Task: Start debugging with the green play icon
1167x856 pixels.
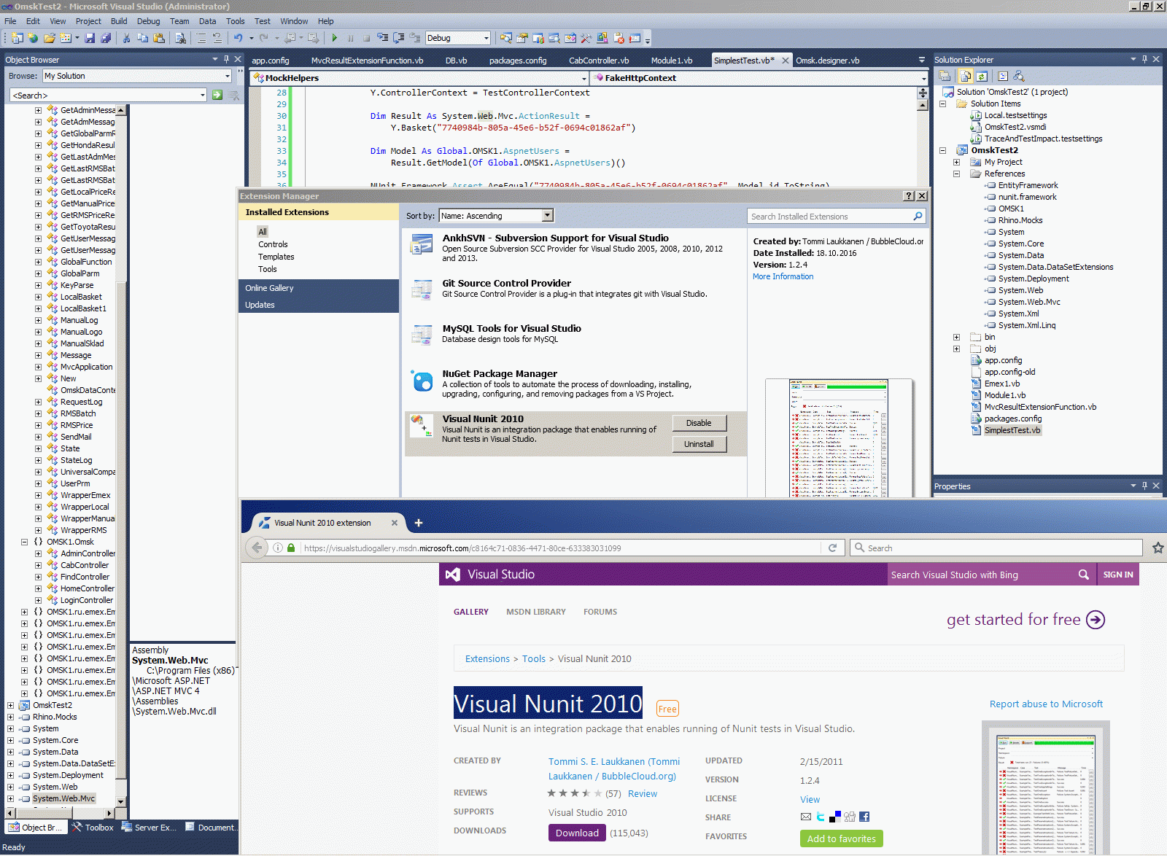Action: (x=334, y=38)
